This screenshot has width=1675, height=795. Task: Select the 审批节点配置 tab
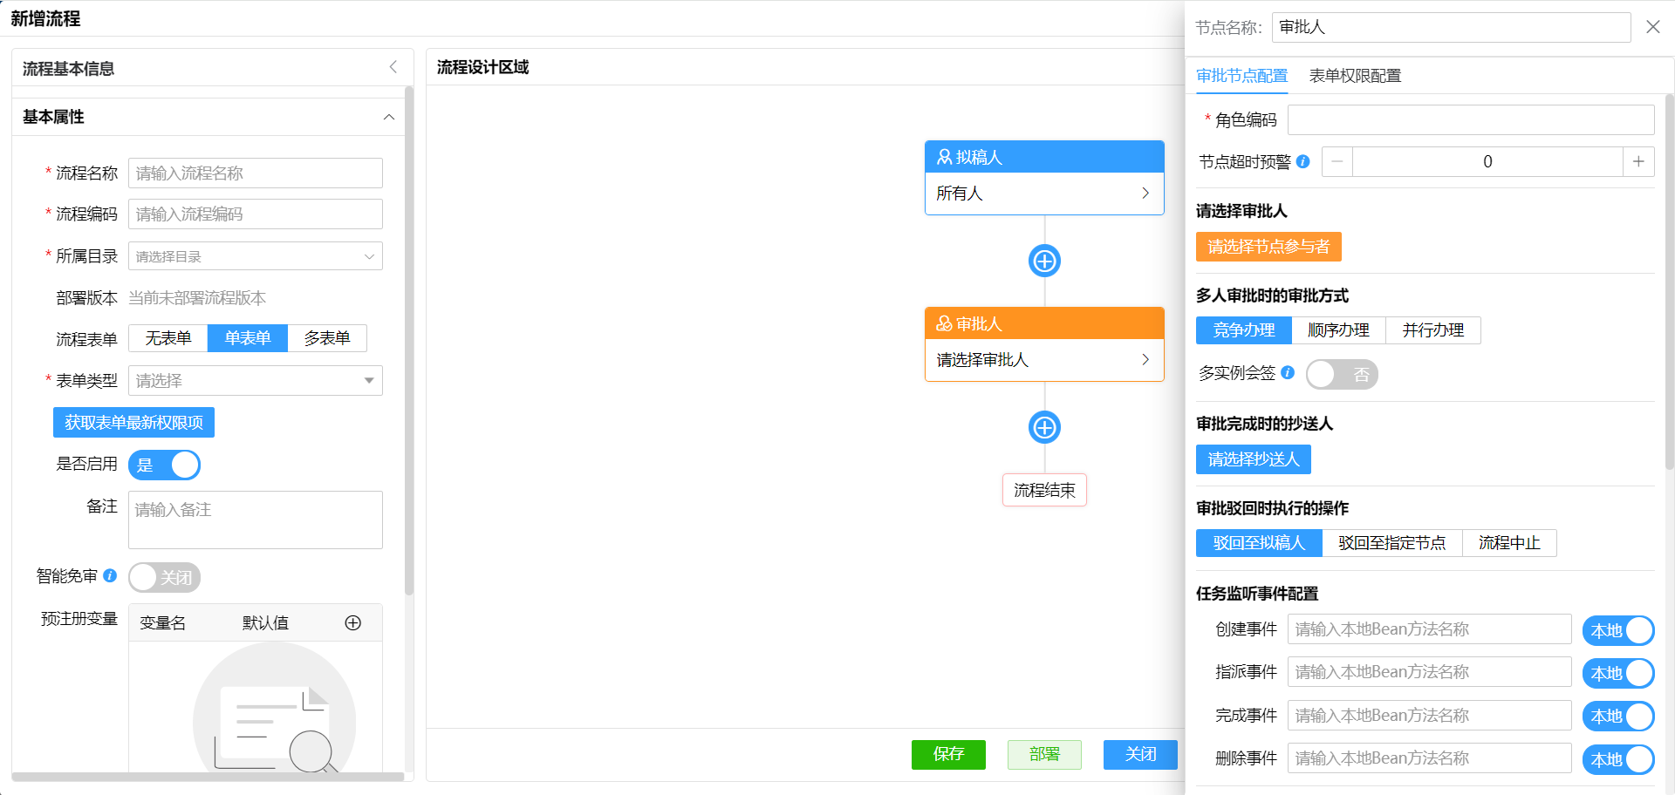click(x=1241, y=76)
